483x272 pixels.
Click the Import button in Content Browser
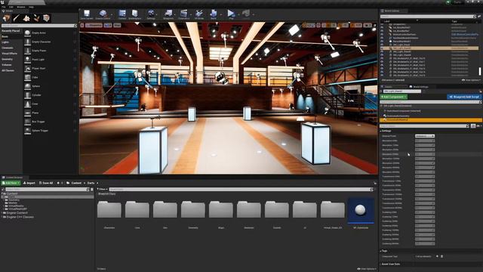(x=29, y=183)
